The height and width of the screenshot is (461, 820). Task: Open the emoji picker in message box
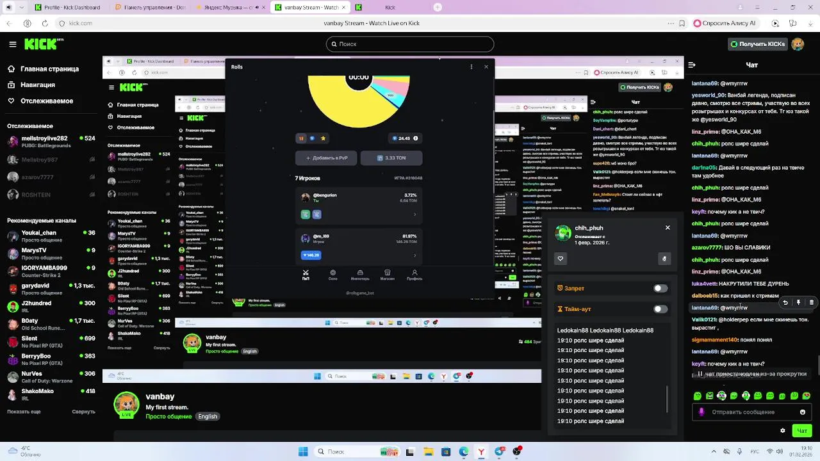(803, 412)
